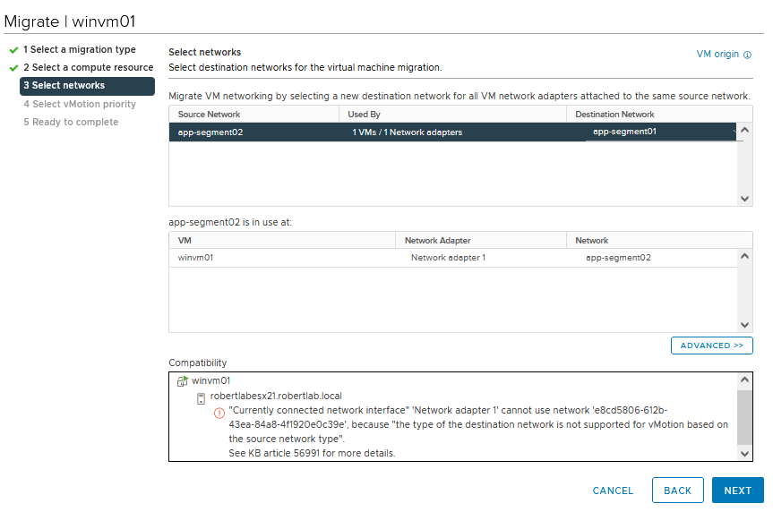
Task: Click green checkmark beside Select a compute resource
Action: coord(13,67)
